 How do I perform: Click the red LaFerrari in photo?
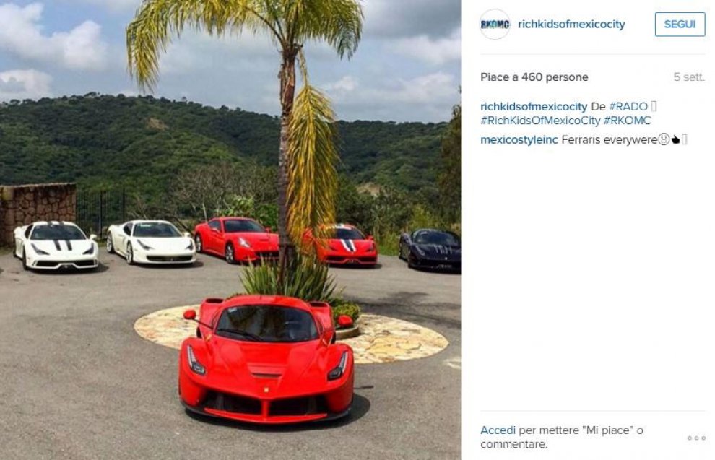click(x=266, y=359)
